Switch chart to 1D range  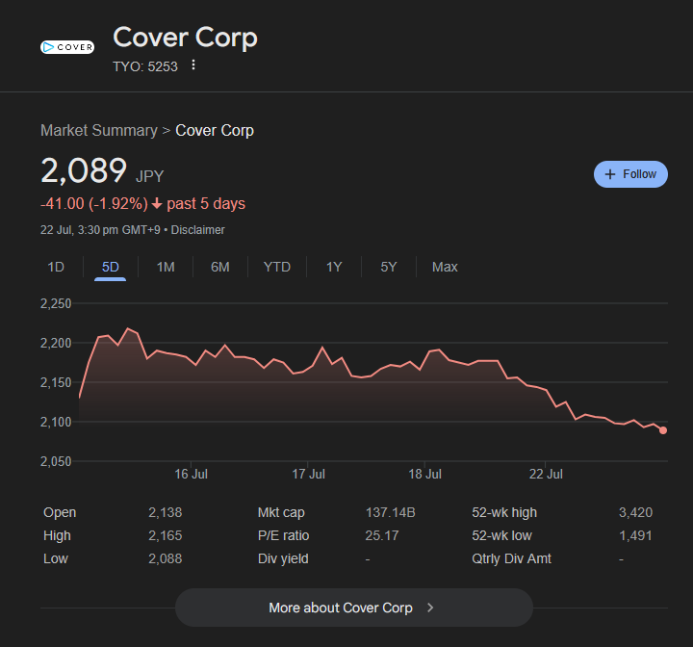(x=56, y=267)
